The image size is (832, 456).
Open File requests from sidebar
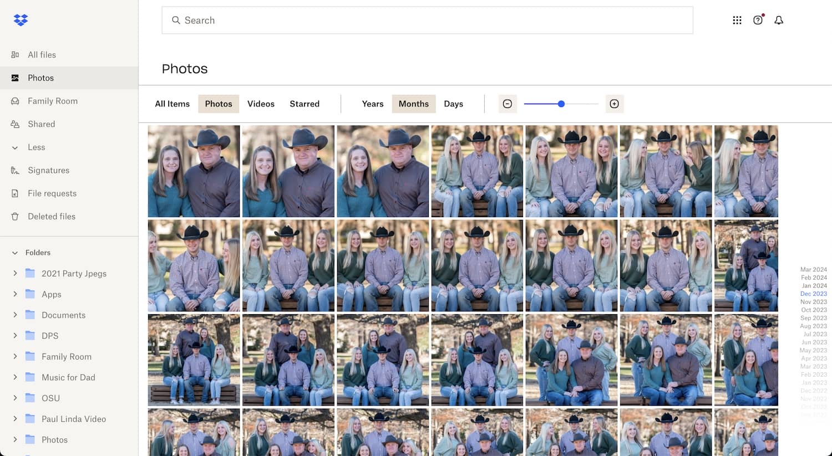point(53,193)
